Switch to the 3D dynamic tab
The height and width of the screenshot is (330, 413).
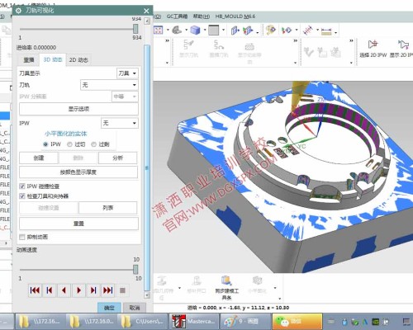(x=53, y=59)
